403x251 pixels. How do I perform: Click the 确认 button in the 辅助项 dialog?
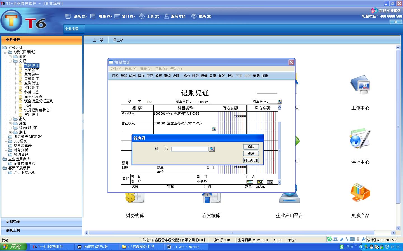(x=251, y=147)
